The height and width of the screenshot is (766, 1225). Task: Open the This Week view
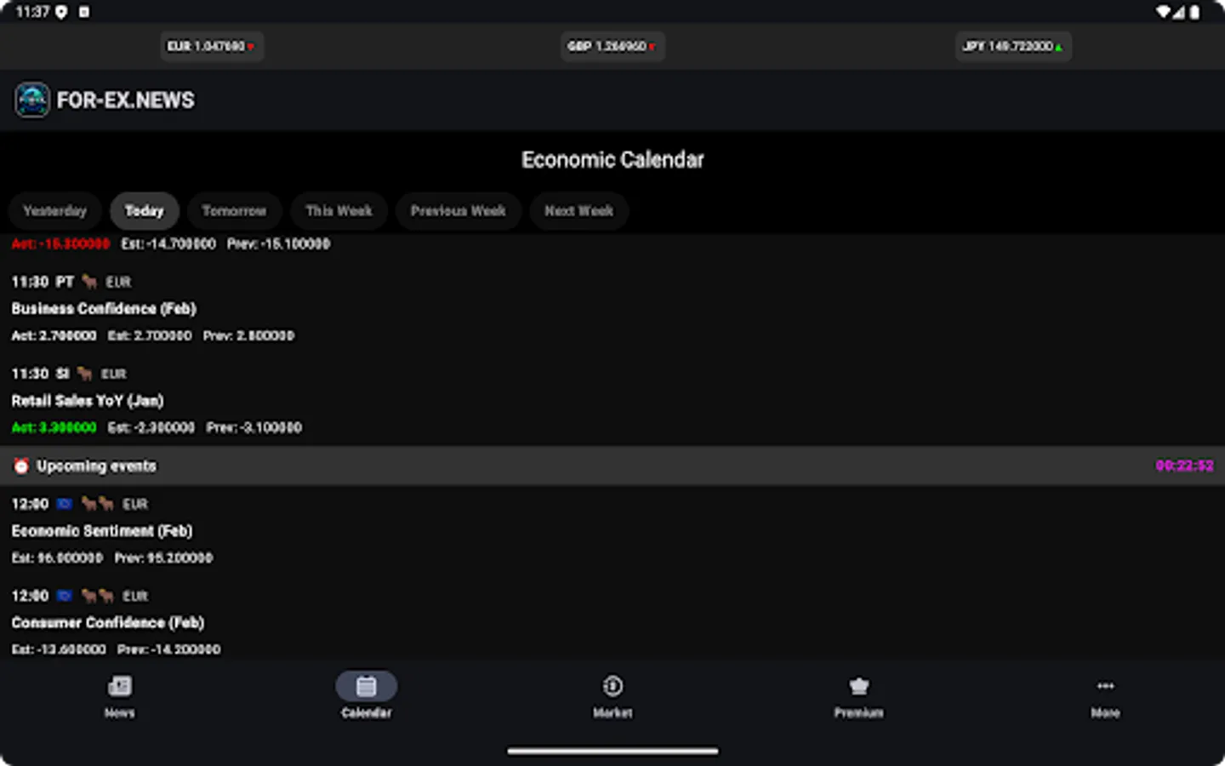tap(339, 211)
